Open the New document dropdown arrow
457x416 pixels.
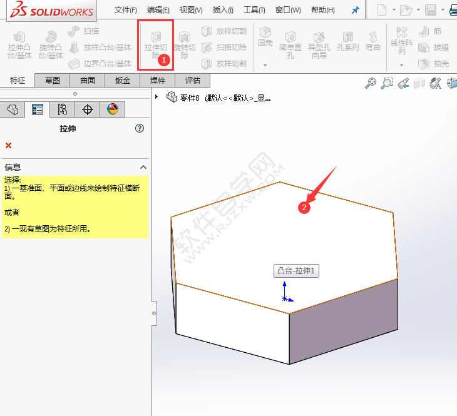[394, 10]
